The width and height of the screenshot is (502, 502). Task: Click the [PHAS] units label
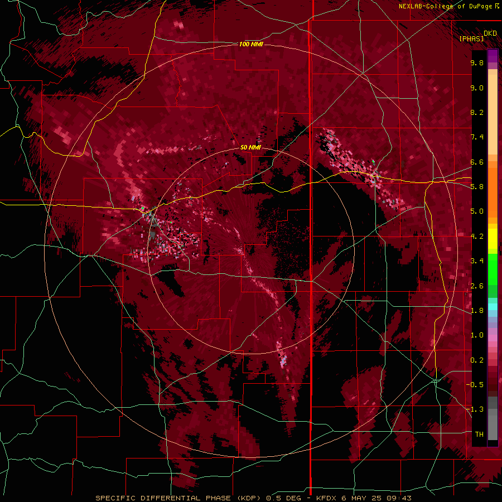[x=471, y=38]
